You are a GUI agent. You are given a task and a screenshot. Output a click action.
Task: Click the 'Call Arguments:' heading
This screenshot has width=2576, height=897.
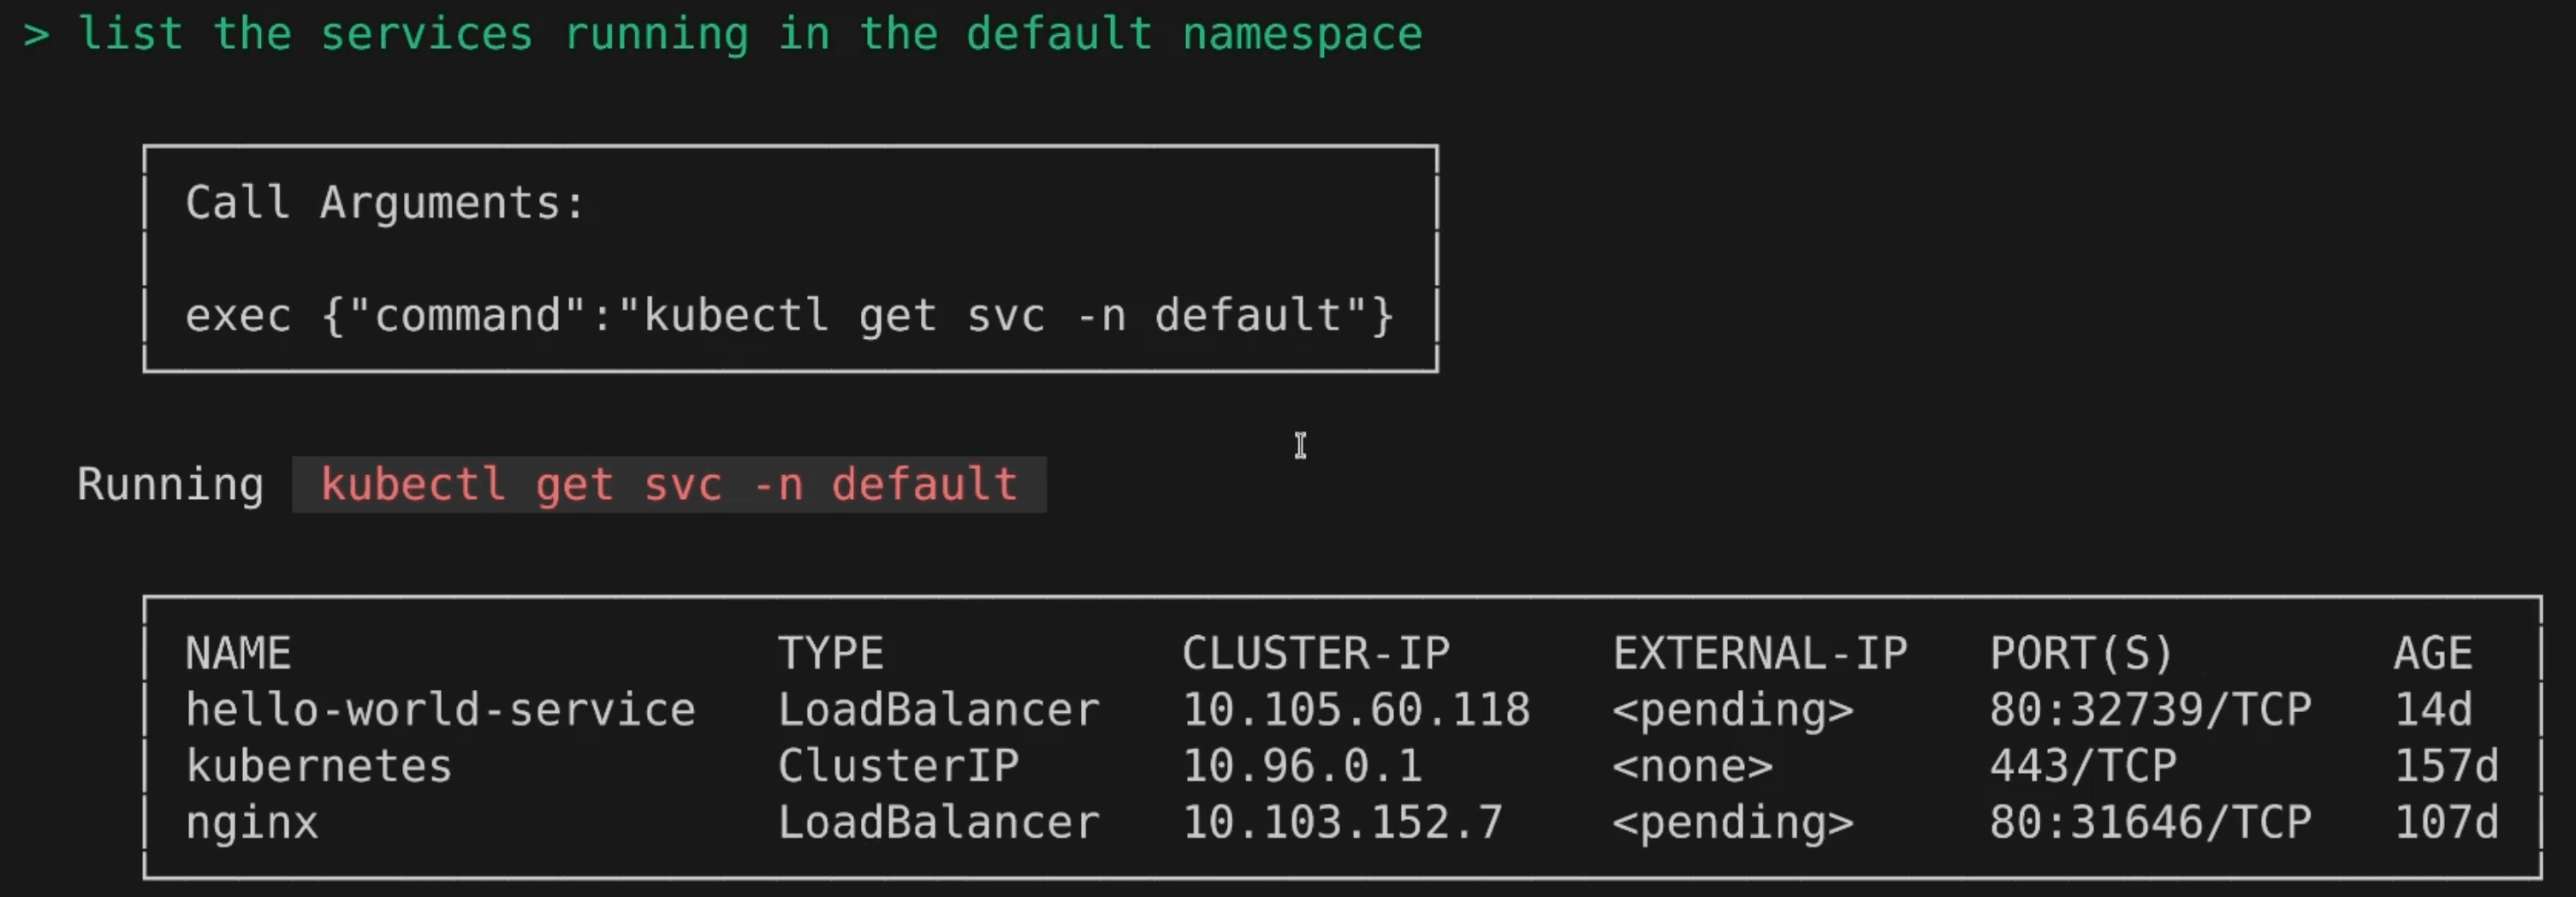[x=385, y=203]
